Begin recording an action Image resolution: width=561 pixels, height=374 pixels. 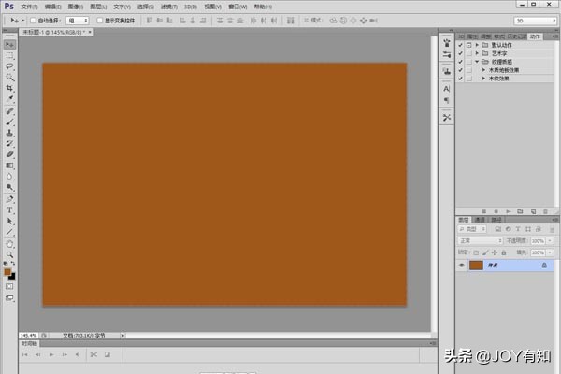[496, 212]
